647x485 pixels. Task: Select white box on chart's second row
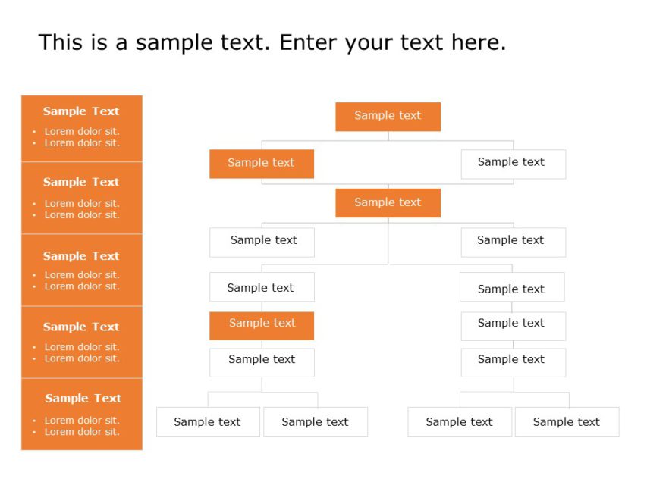(x=513, y=164)
